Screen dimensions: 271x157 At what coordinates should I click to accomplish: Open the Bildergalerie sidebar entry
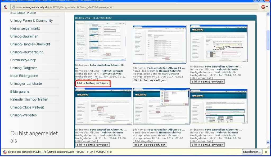[20, 92]
